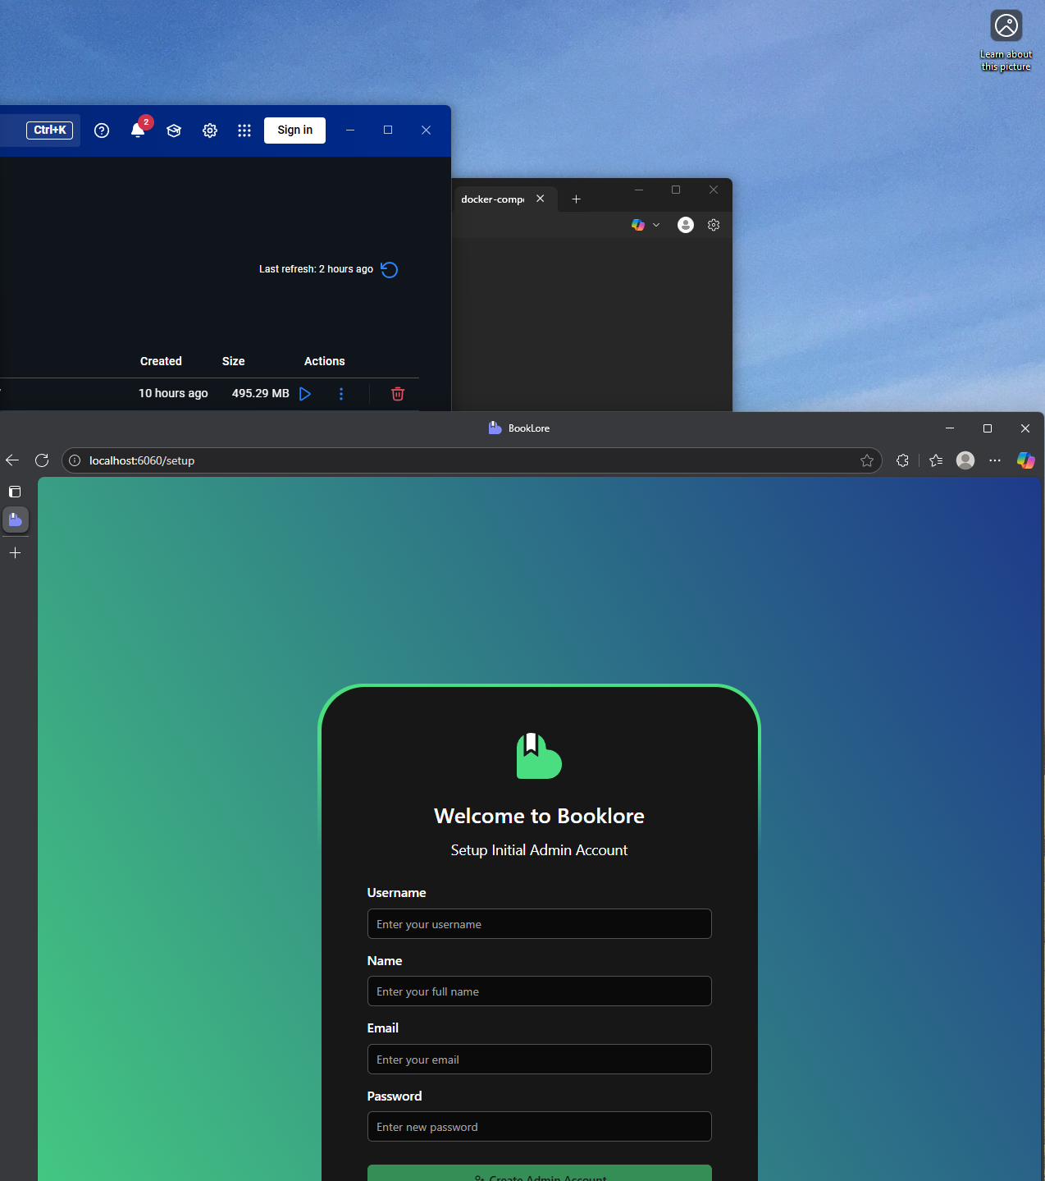The width and height of the screenshot is (1045, 1181).
Task: Click the Email input field
Action: [x=539, y=1060]
